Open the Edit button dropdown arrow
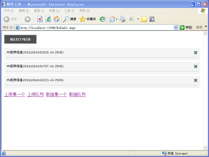The width and height of the screenshot is (209, 157). (x=138, y=19)
